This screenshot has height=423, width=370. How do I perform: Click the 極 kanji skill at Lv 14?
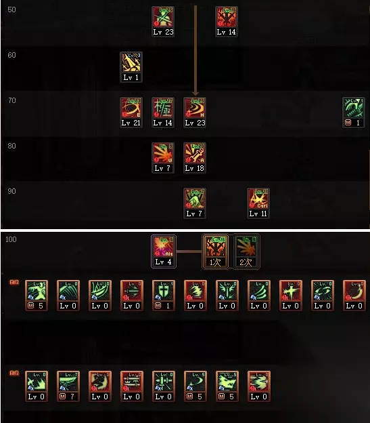click(x=163, y=113)
